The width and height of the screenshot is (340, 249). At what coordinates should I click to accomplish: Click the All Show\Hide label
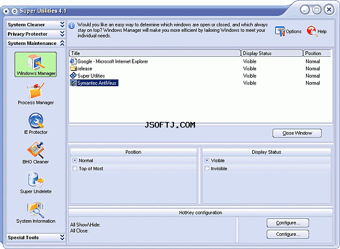(85, 225)
